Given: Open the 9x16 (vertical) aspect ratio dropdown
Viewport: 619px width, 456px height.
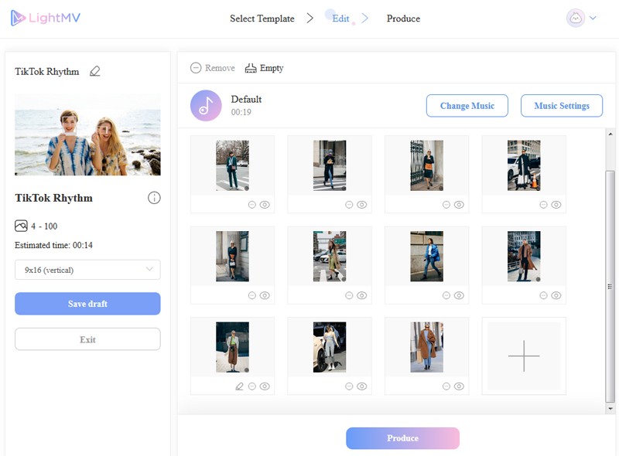Looking at the screenshot, I should (87, 270).
